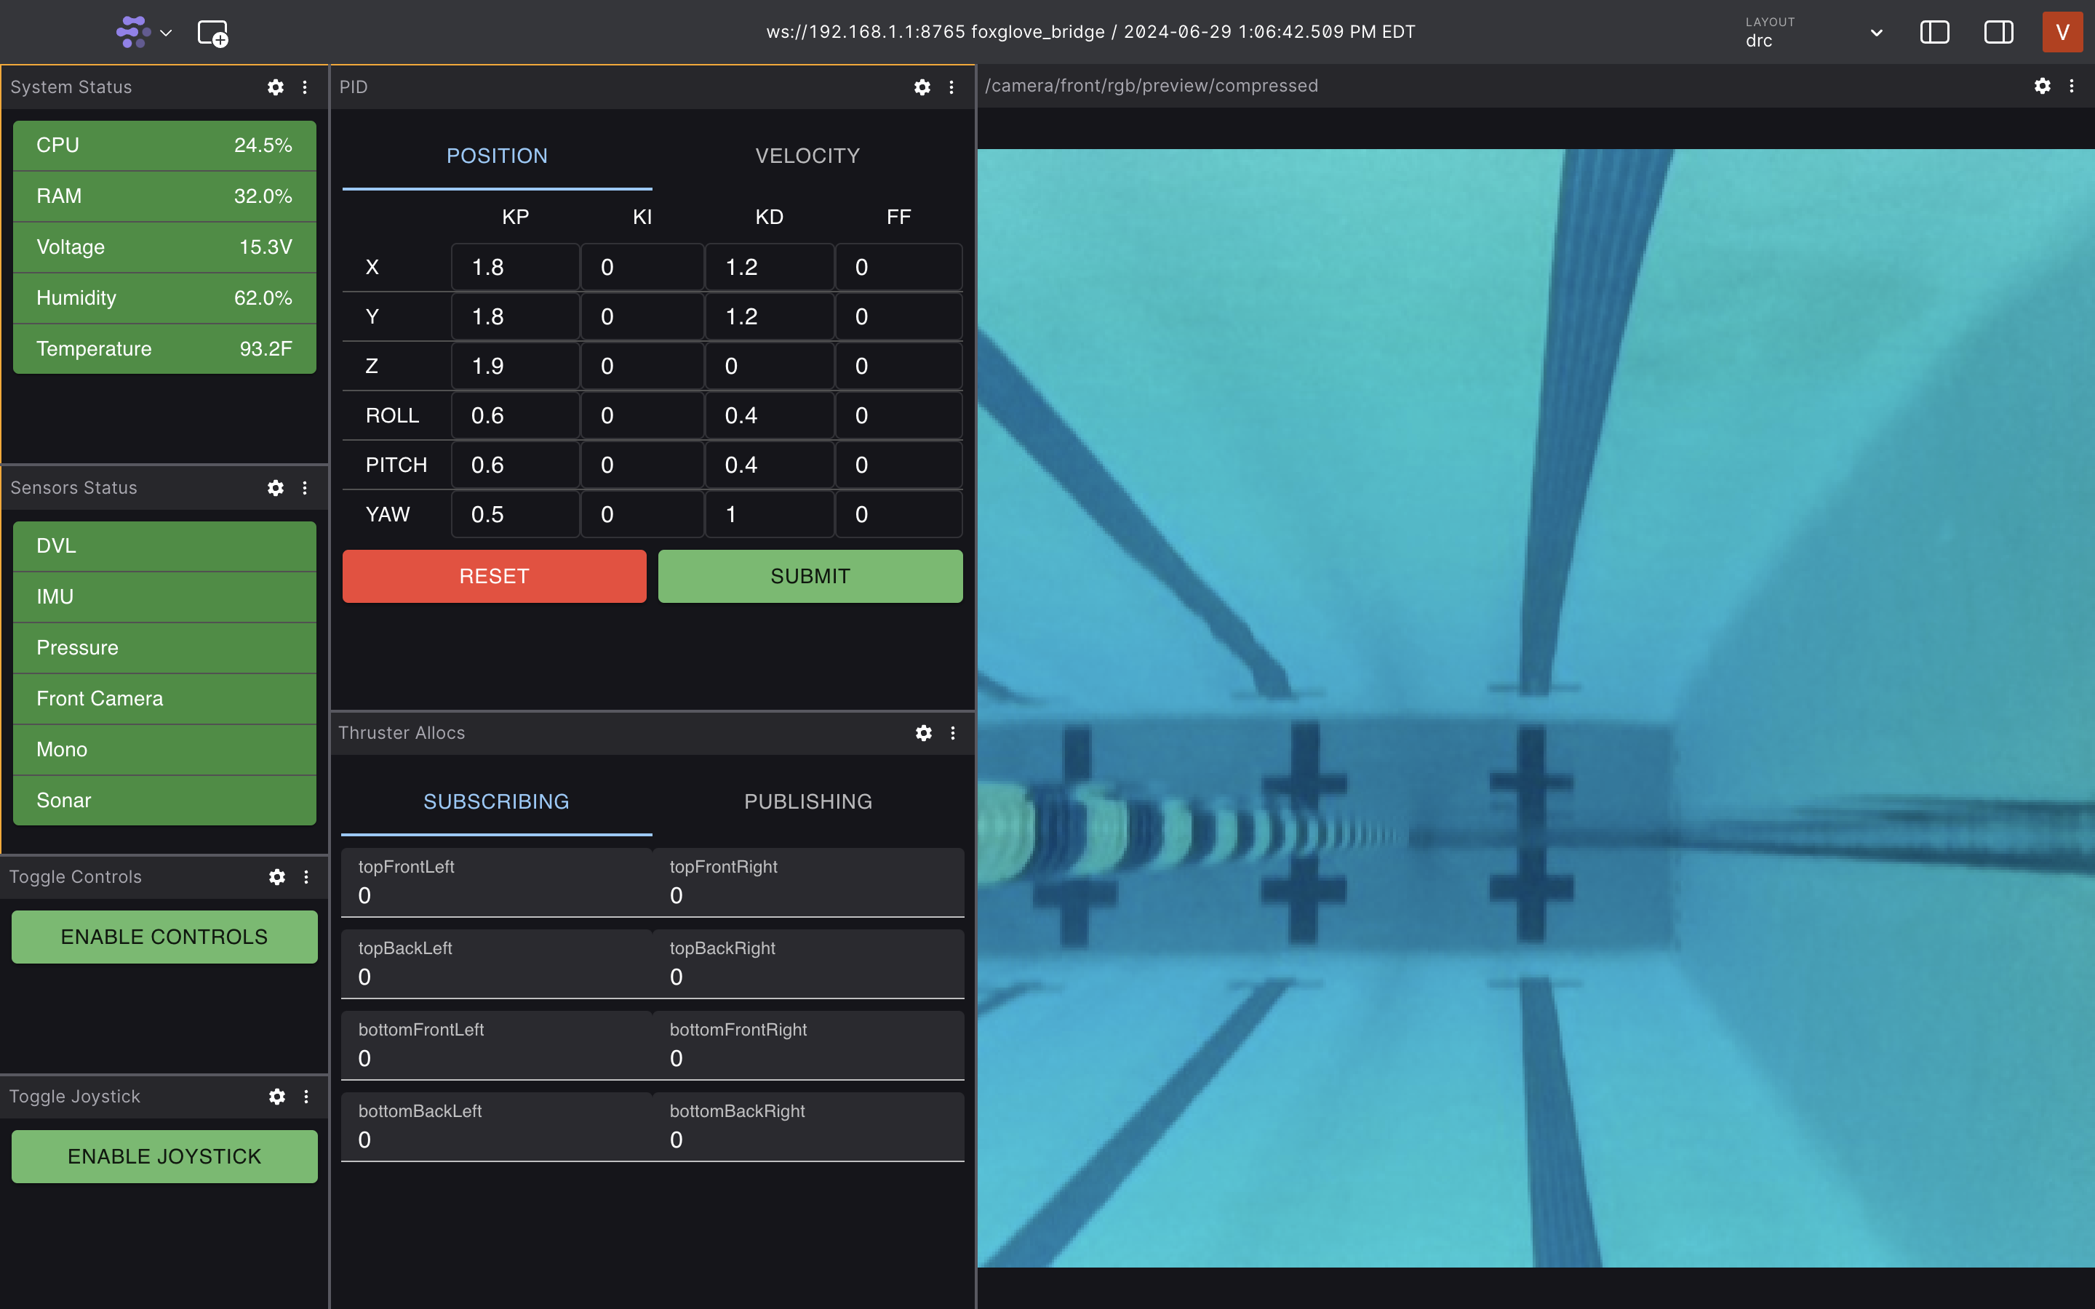The image size is (2095, 1309).
Task: Click the user avatar V icon
Action: point(2062,33)
